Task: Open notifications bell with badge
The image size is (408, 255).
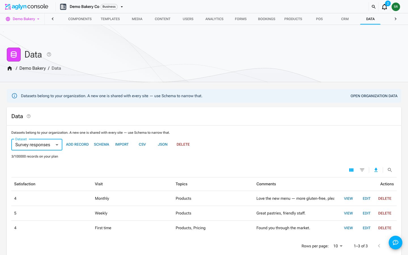Action: (384, 7)
